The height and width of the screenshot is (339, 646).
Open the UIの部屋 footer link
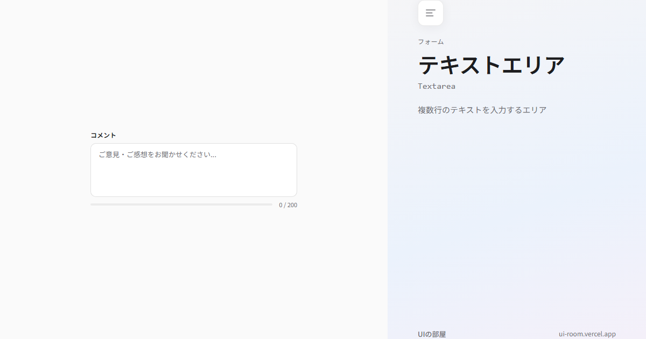pos(432,334)
